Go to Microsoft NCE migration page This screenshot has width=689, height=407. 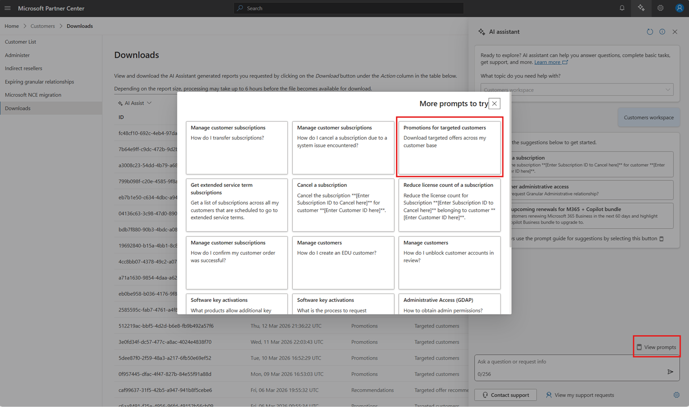(x=33, y=95)
